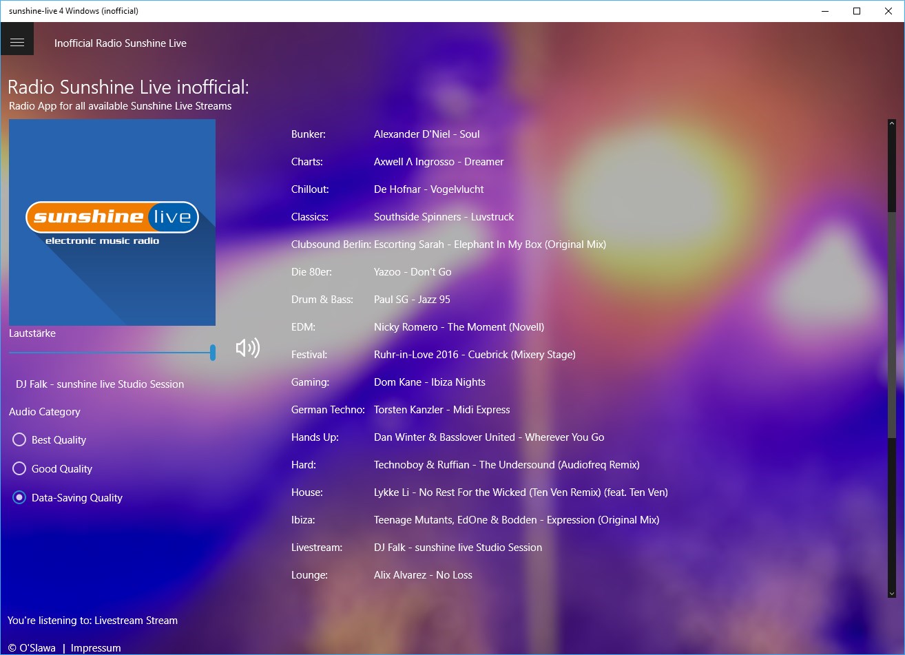Image resolution: width=905 pixels, height=655 pixels.
Task: Click the scrollbar up arrow
Action: click(891, 124)
